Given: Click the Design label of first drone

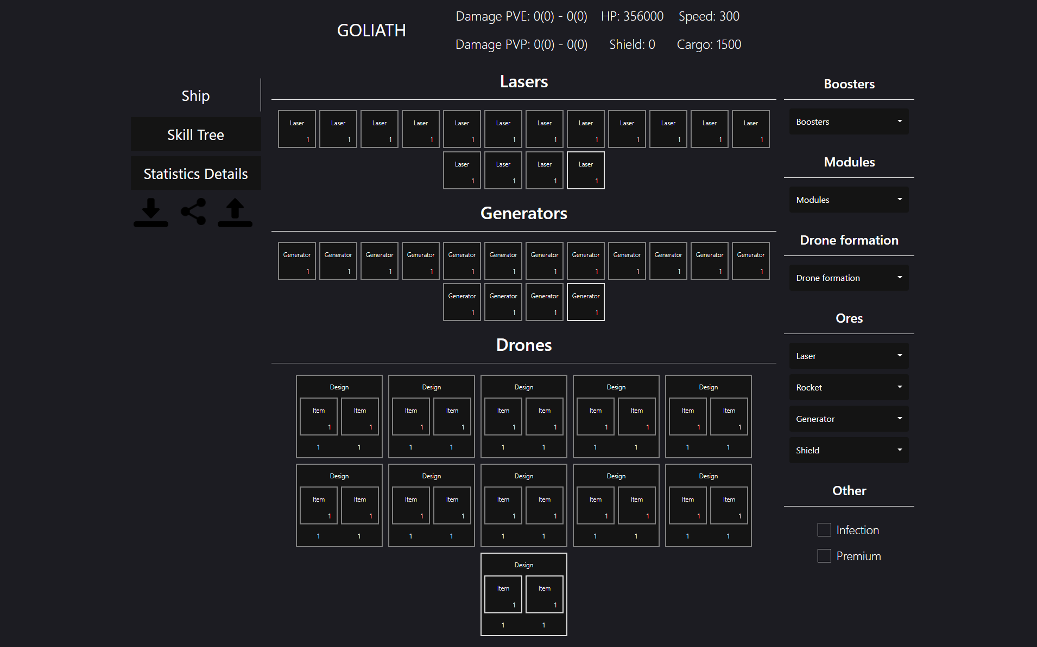Looking at the screenshot, I should [339, 387].
